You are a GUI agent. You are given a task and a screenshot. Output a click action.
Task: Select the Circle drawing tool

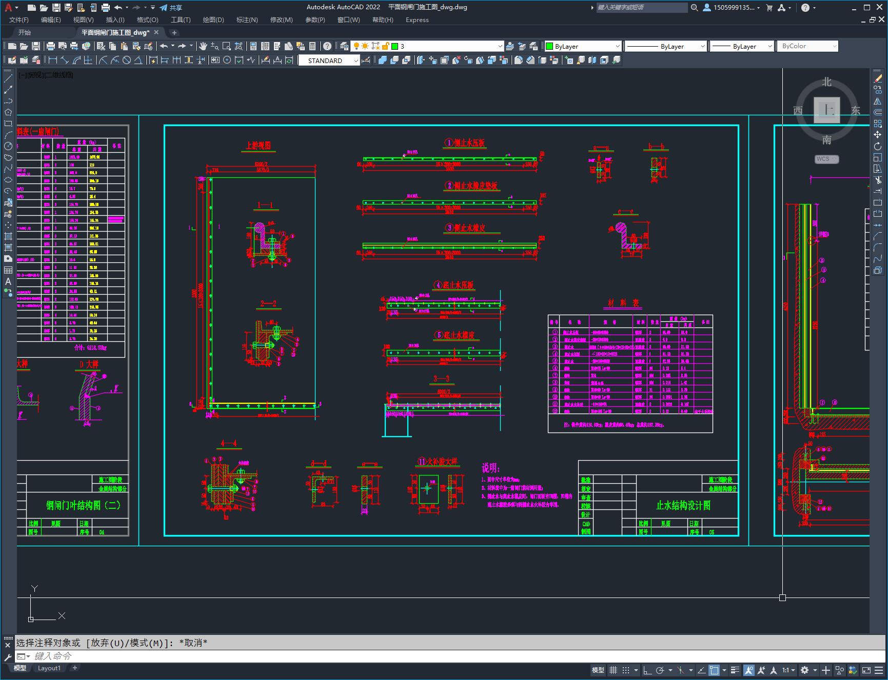tap(8, 146)
